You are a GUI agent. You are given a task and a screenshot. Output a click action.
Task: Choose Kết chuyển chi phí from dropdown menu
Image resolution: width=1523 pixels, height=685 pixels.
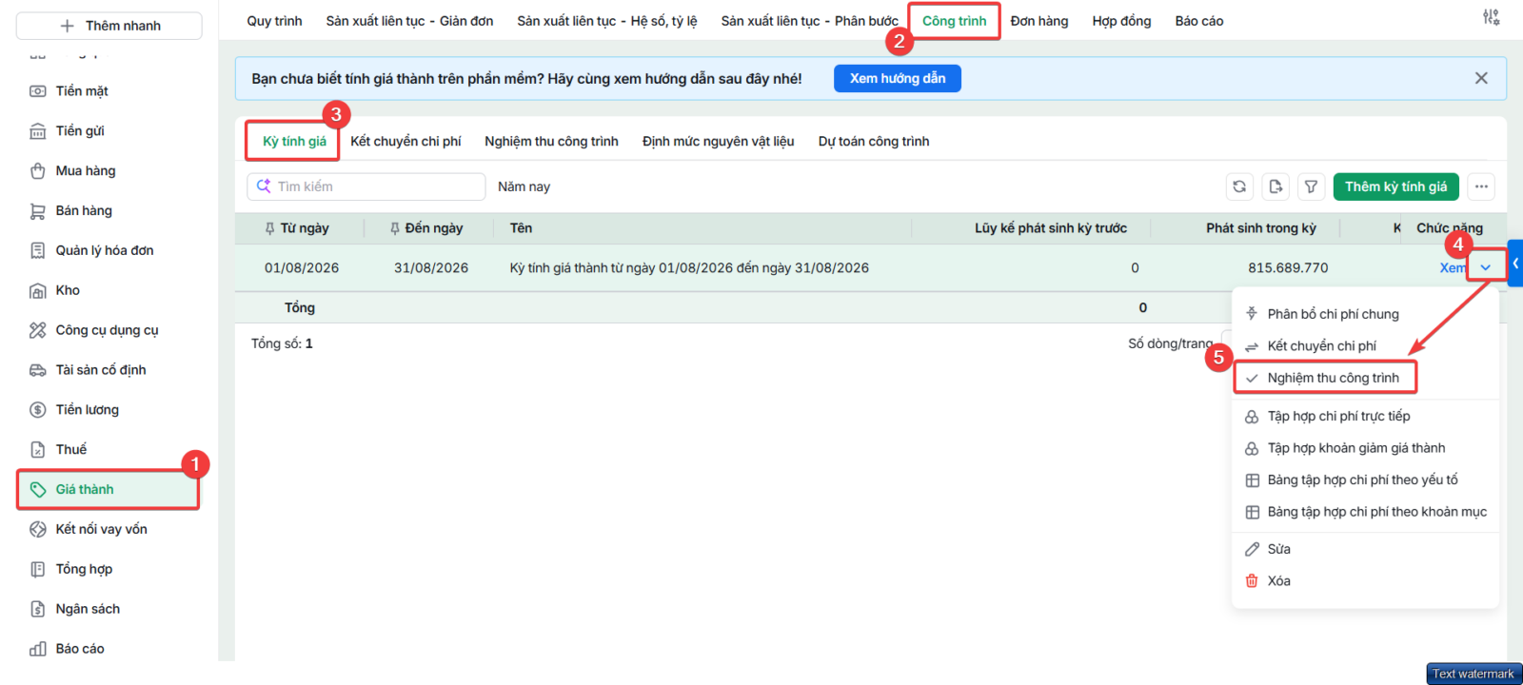[1365, 345]
